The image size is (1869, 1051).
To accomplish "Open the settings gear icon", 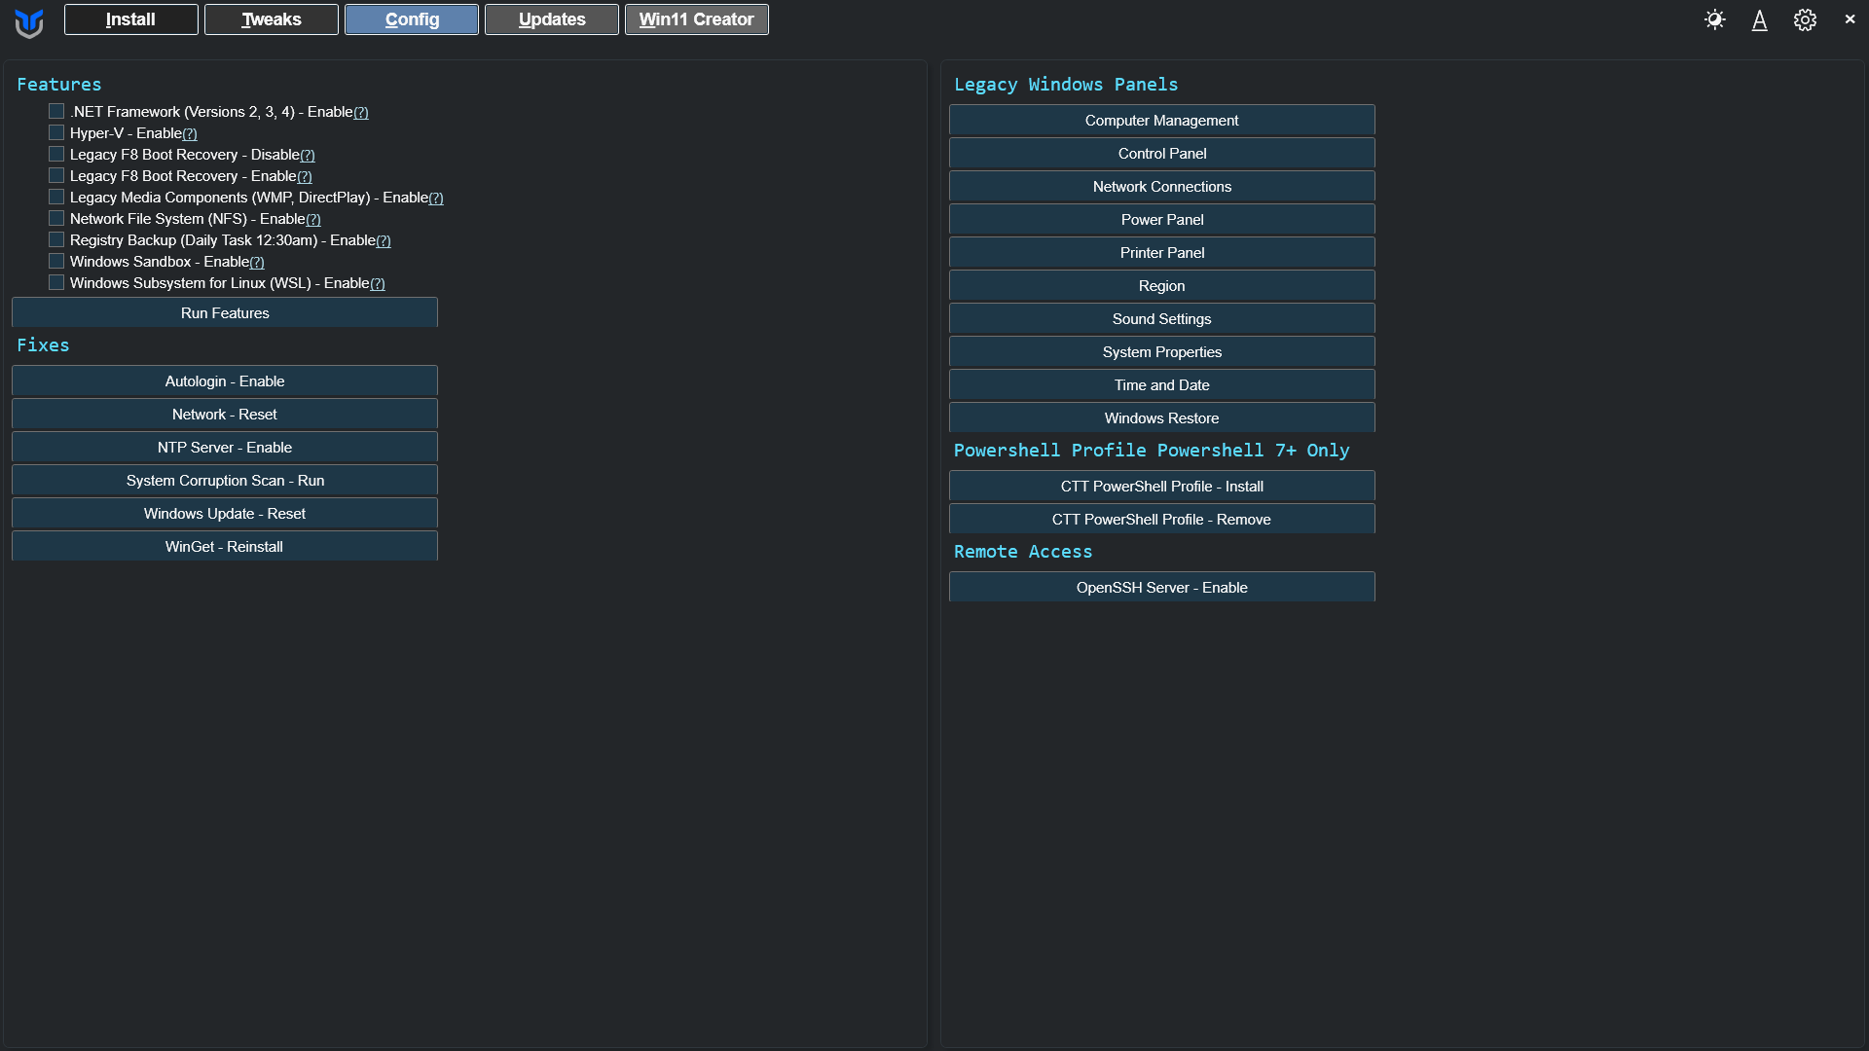I will tap(1805, 19).
